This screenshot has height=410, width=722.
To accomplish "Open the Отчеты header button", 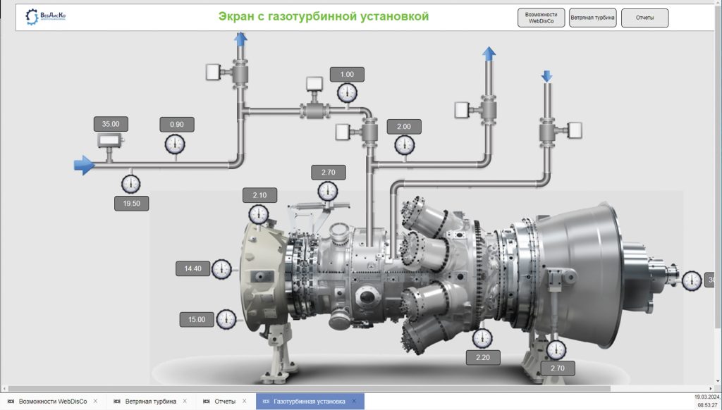I will 644,18.
